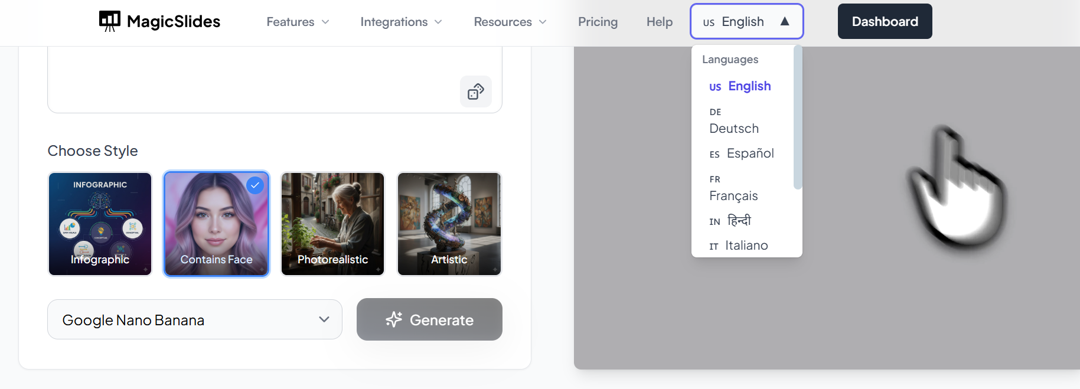Select Deutsch from the language list
Screen dimensions: 1080x389
[x=734, y=128]
